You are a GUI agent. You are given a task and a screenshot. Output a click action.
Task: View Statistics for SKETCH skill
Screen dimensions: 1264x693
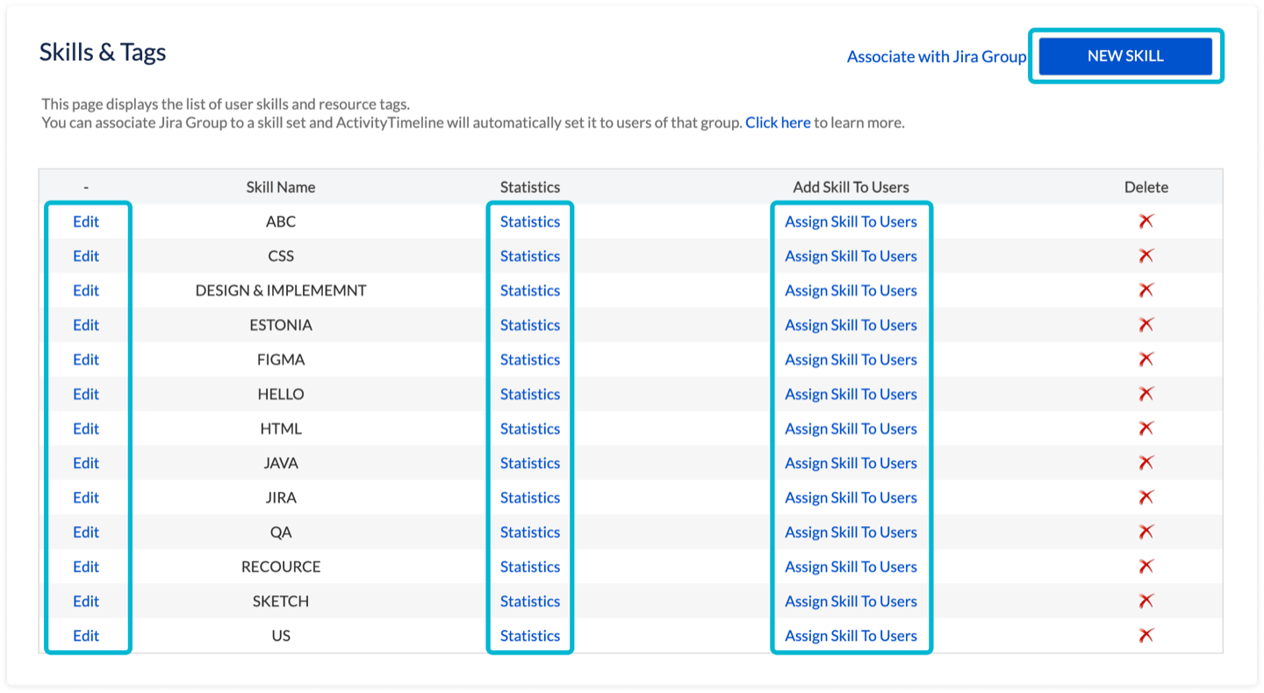(530, 601)
